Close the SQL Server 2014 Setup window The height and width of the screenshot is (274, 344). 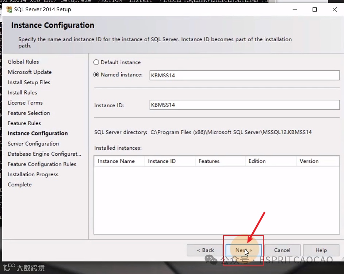click(335, 9)
